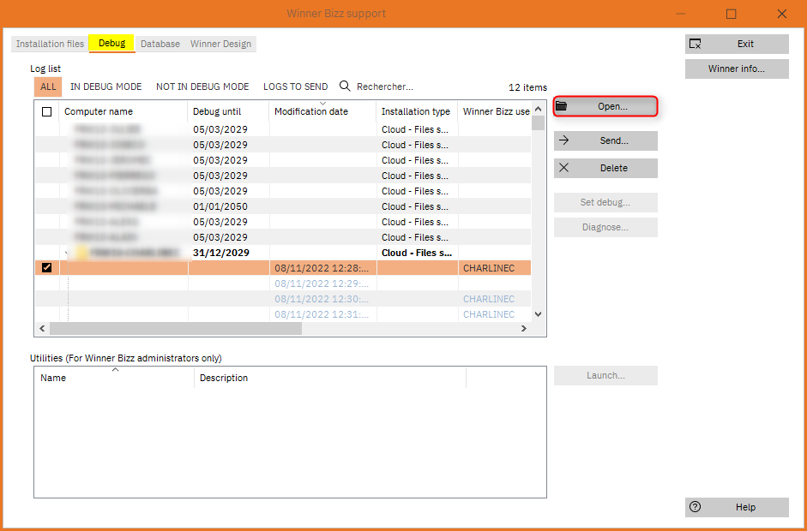Click the X icon on Delete button
Viewport: 807px width, 531px height.
[x=563, y=168]
